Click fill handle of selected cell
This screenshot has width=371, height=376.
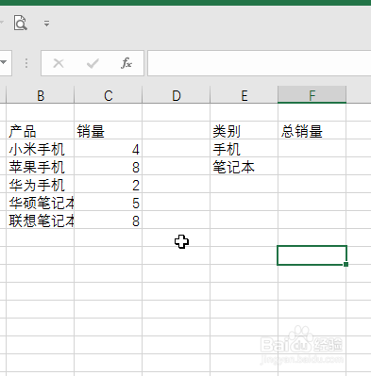[346, 265]
